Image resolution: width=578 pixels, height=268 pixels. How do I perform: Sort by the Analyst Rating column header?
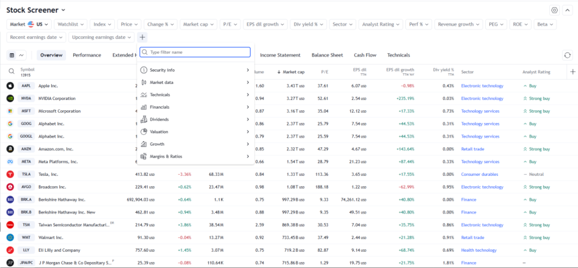(x=536, y=72)
